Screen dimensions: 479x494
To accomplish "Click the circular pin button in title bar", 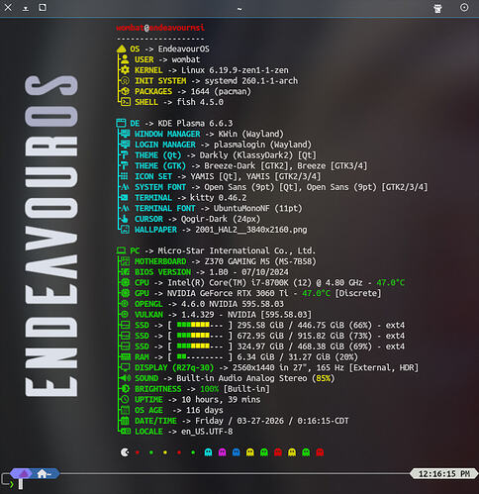I will [464, 7].
